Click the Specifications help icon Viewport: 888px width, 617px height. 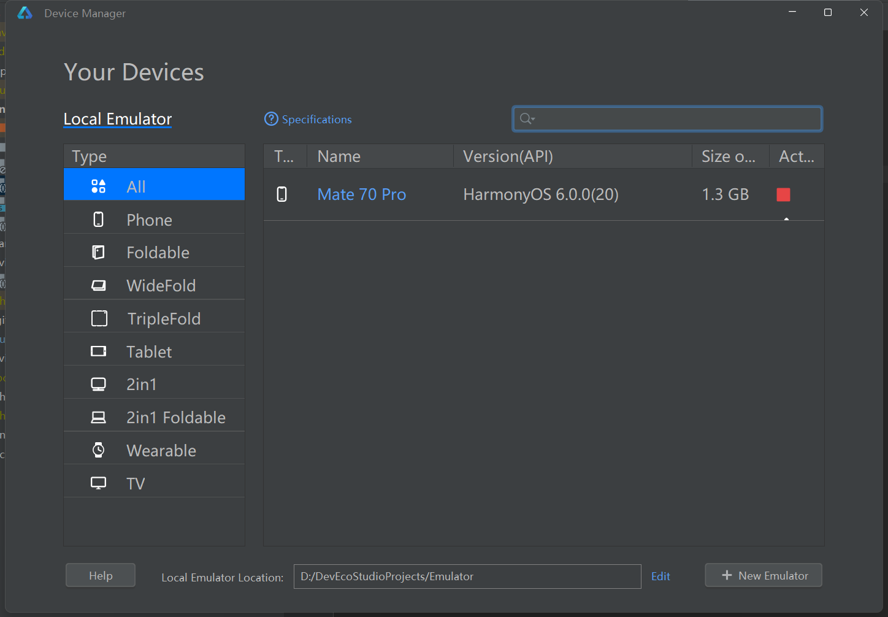coord(271,119)
